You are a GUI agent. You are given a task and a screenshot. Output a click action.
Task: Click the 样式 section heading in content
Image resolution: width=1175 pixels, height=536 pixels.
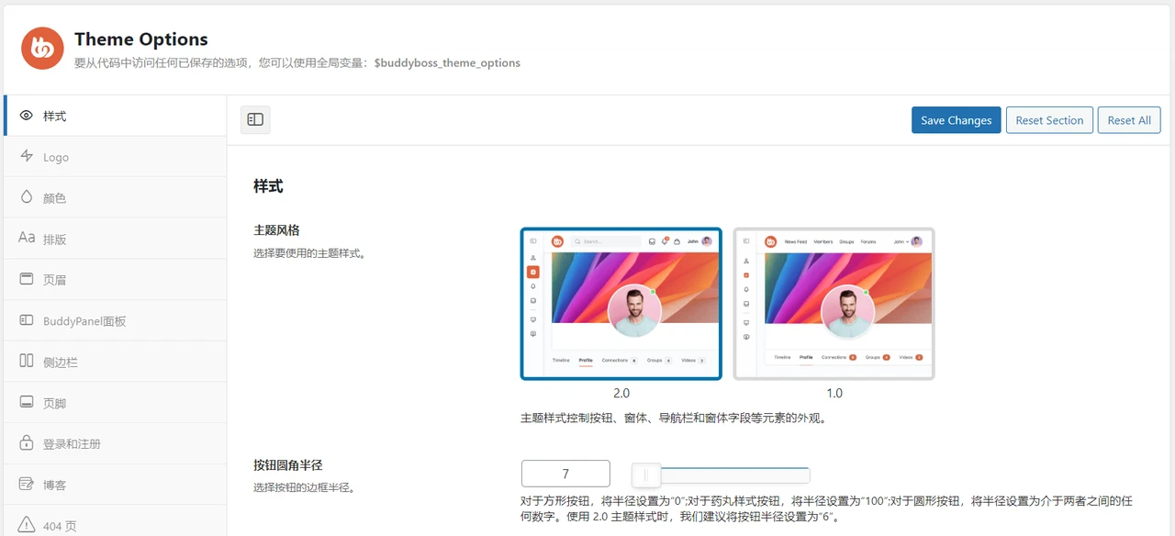coord(268,186)
